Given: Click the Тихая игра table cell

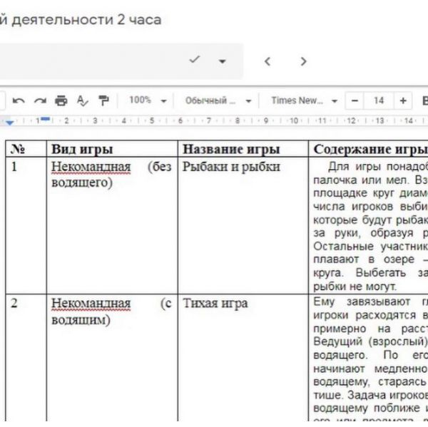Looking at the screenshot, I should point(215,303).
